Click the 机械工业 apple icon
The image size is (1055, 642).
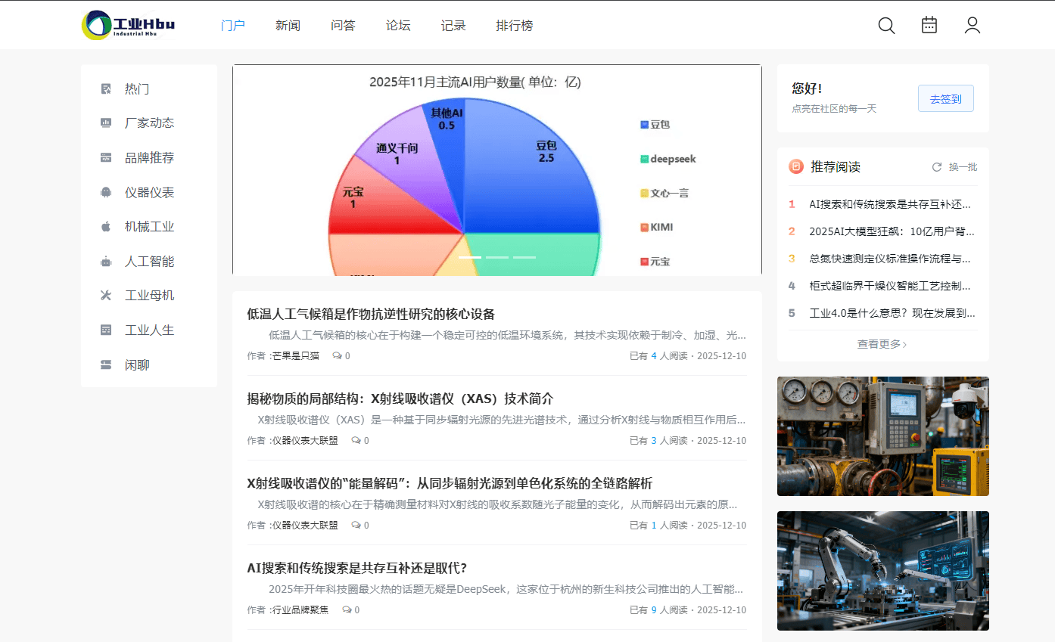[x=106, y=227]
